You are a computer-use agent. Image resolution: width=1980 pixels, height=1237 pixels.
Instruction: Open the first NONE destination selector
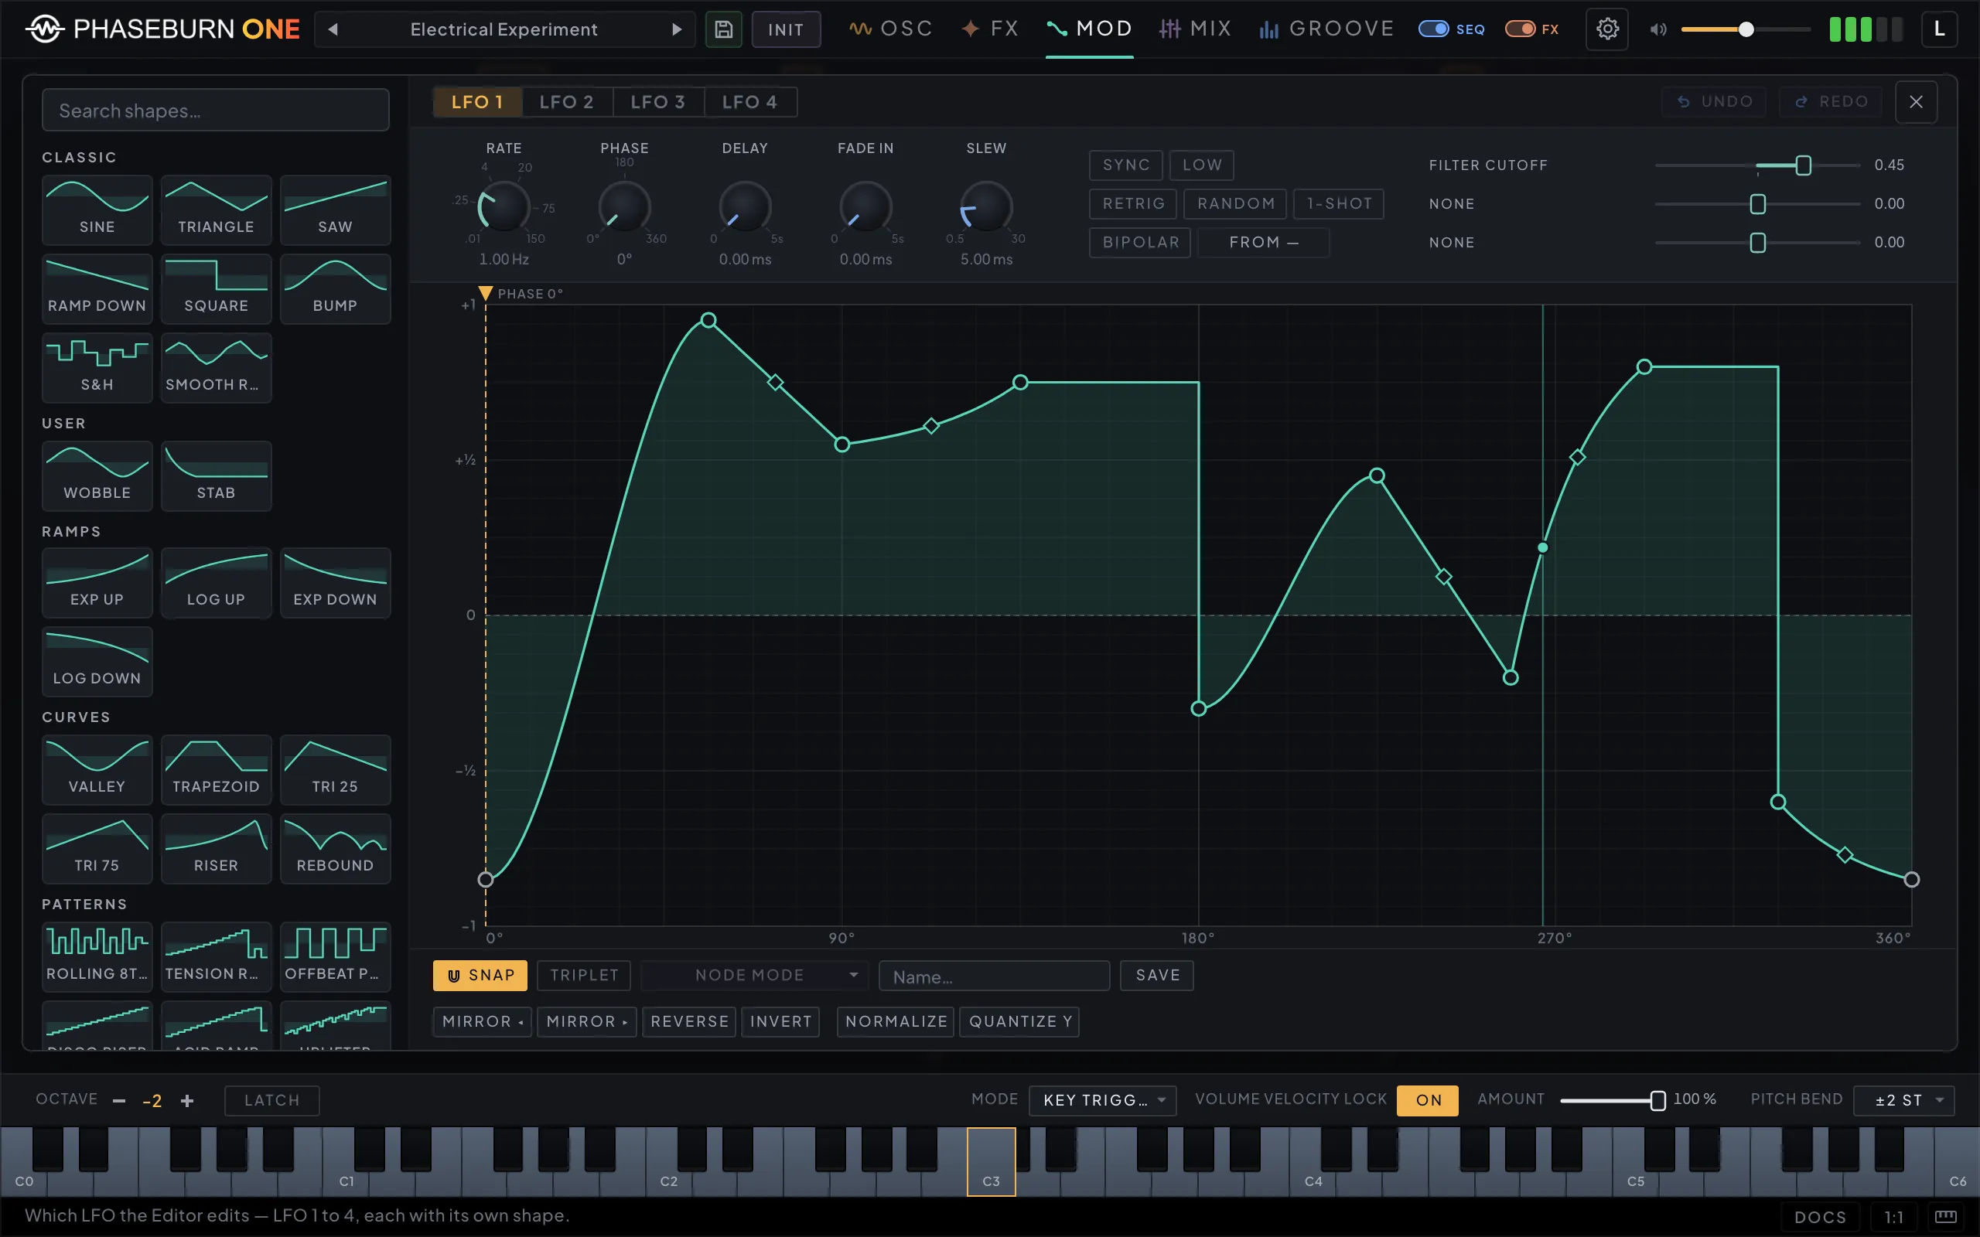[x=1452, y=203]
